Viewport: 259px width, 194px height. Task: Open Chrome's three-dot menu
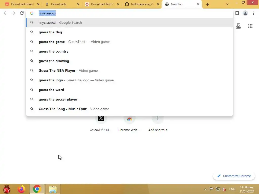coord(253,13)
